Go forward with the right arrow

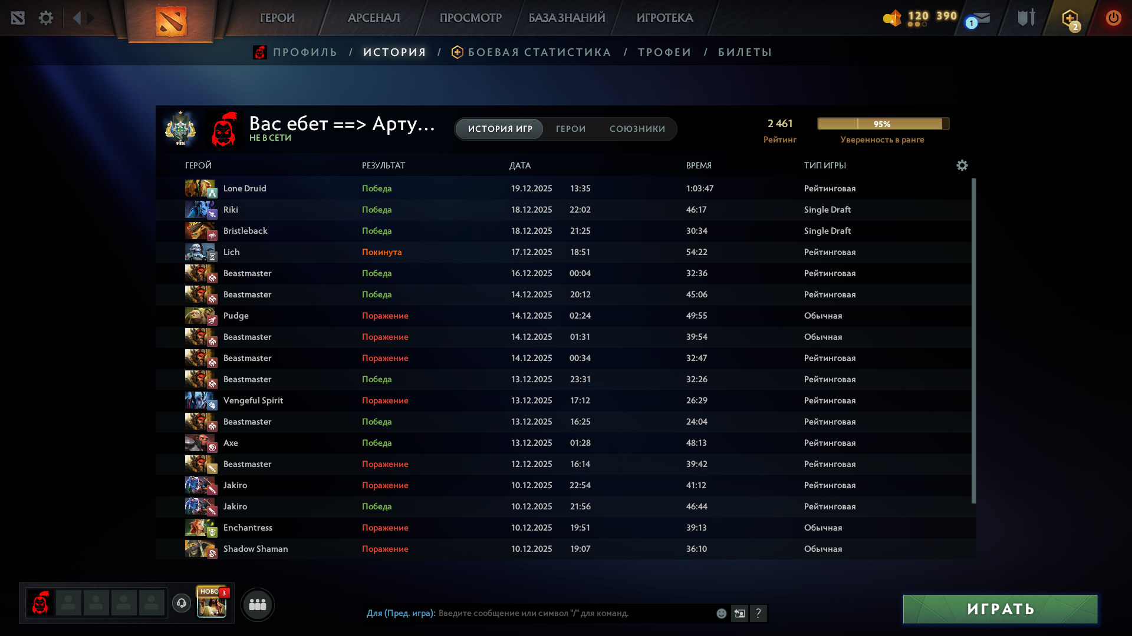point(91,18)
